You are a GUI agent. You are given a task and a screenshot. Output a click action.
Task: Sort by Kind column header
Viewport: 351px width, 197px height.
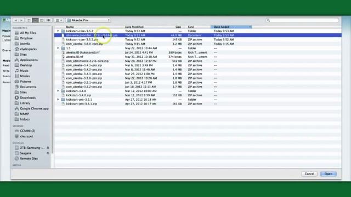(191, 27)
